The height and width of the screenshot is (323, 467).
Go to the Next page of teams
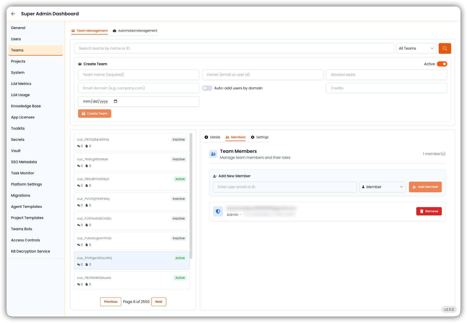pyautogui.click(x=159, y=302)
